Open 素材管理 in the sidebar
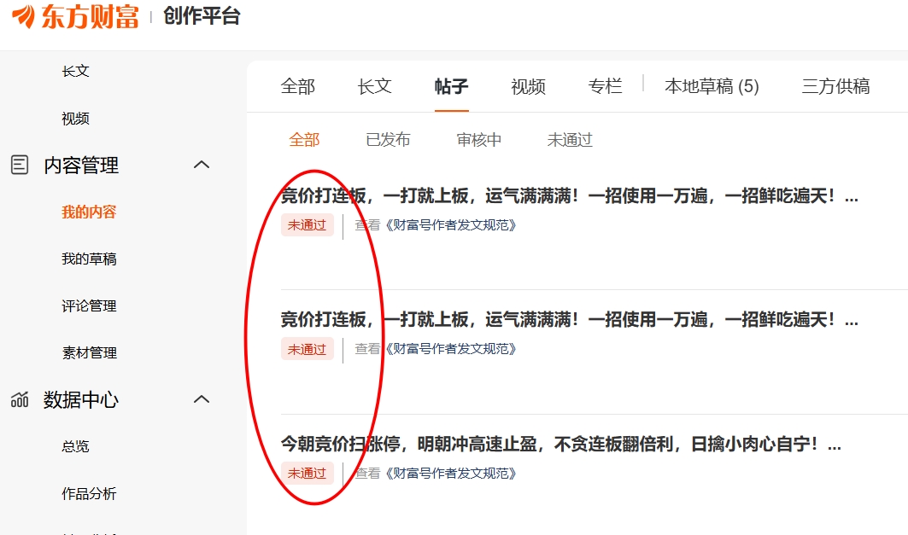Viewport: 908px width, 535px height. coord(89,352)
